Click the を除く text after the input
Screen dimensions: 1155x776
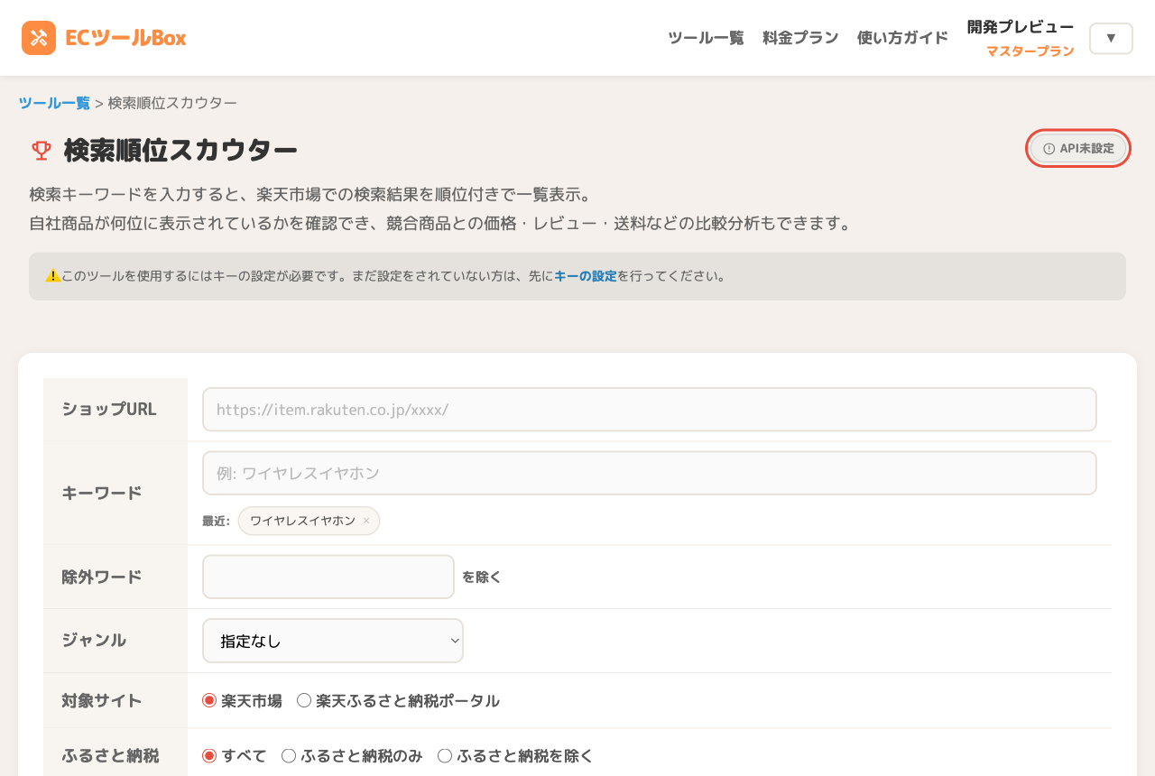point(482,577)
